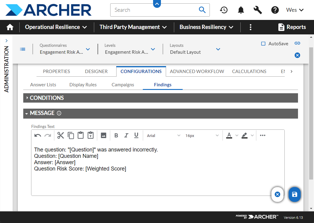The height and width of the screenshot is (223, 314).
Task: Open the administration wrench menu
Action: [258, 10]
